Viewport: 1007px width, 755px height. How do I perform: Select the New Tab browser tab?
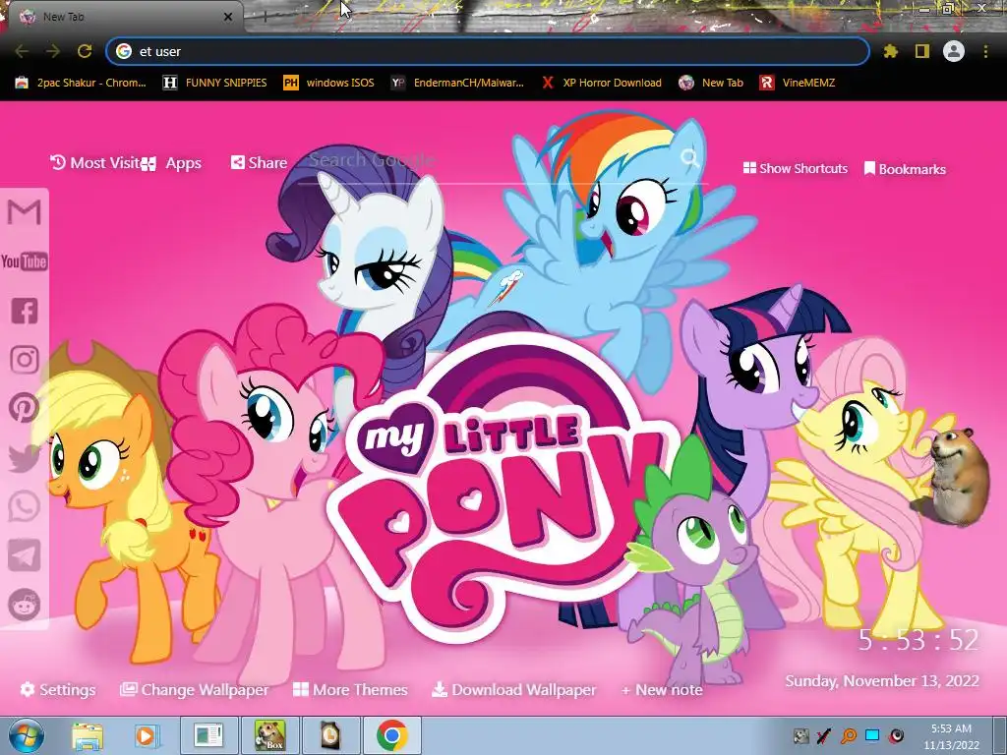[x=122, y=17]
